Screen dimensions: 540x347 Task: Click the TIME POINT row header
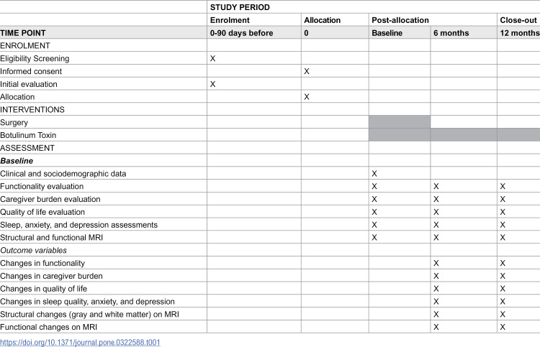[x=103, y=33]
